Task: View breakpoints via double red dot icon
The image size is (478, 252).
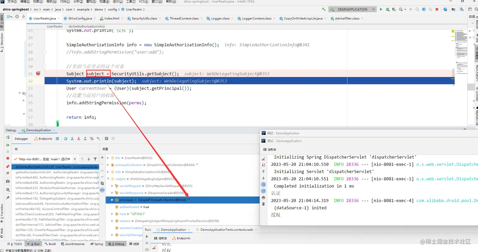Action: [8, 166]
